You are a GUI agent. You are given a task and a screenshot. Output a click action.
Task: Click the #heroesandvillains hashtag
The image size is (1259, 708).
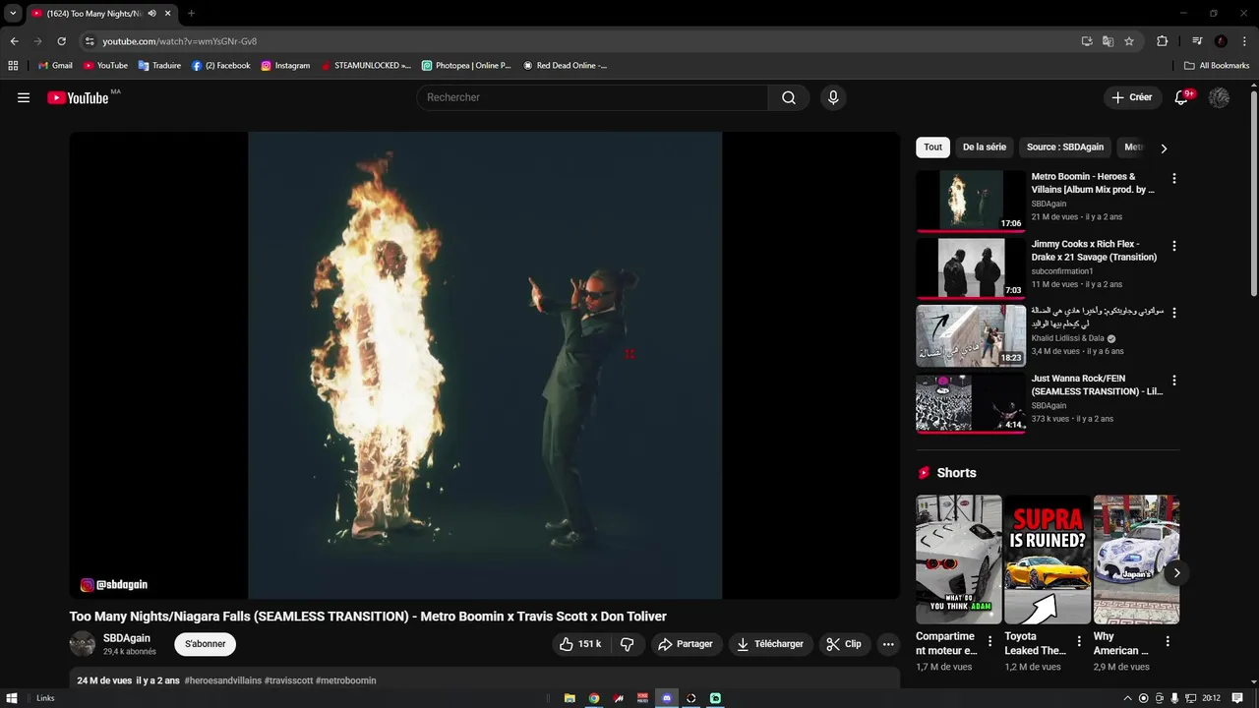coord(223,680)
